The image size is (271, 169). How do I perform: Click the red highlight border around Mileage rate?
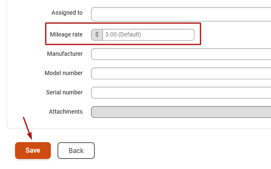click(123, 23)
